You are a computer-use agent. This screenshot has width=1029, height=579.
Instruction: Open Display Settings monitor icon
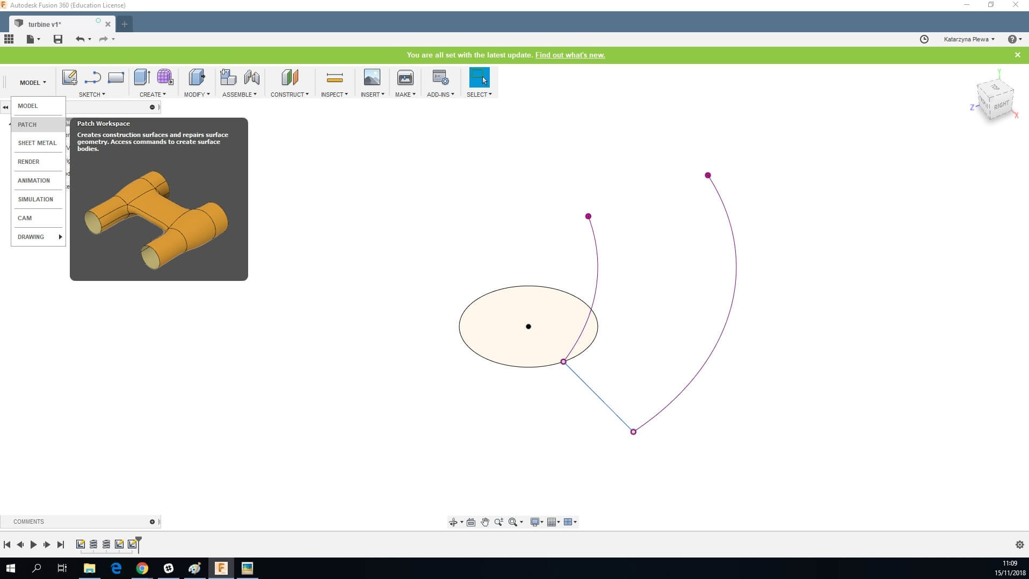(x=535, y=522)
